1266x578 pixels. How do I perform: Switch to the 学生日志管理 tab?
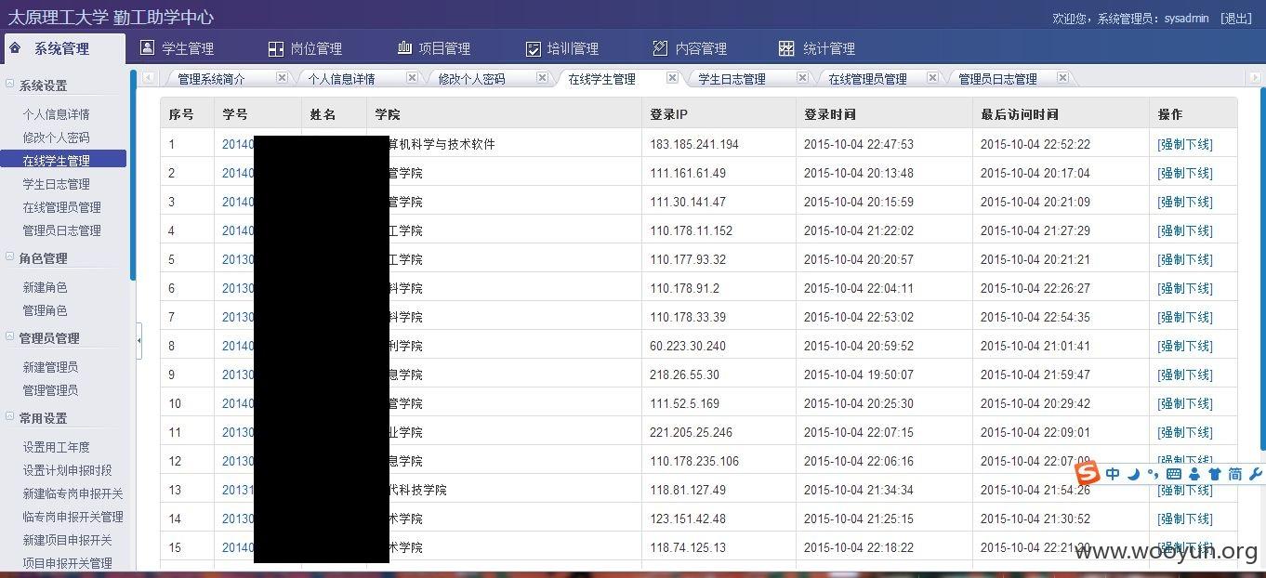pos(732,79)
